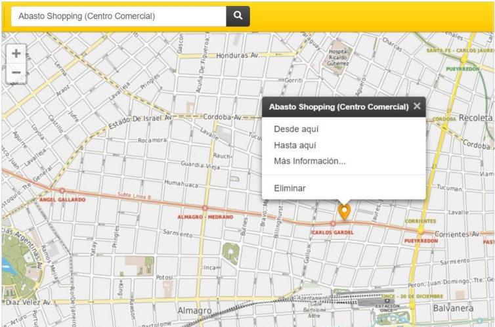Choose "Desde aquí" in the popup
This screenshot has width=495, height=327.
point(296,129)
